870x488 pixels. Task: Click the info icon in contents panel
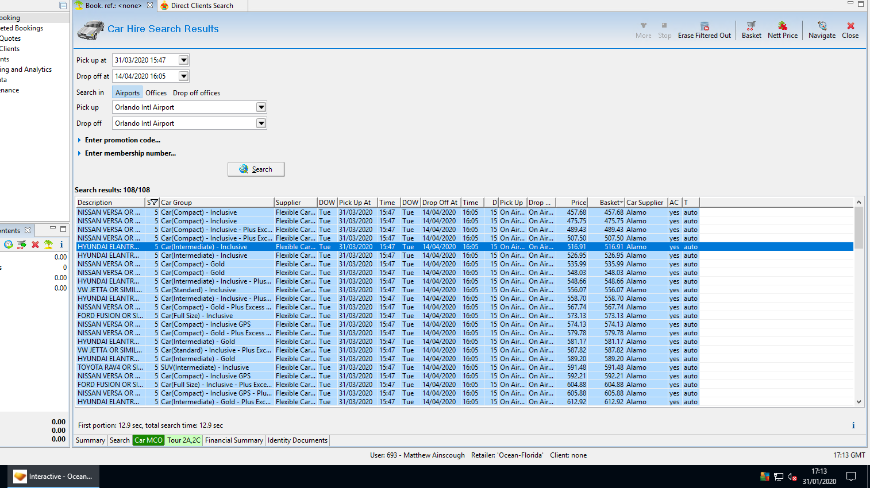coord(61,245)
